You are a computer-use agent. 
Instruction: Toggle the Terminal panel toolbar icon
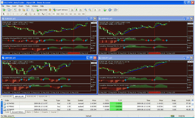tap(28, 10)
